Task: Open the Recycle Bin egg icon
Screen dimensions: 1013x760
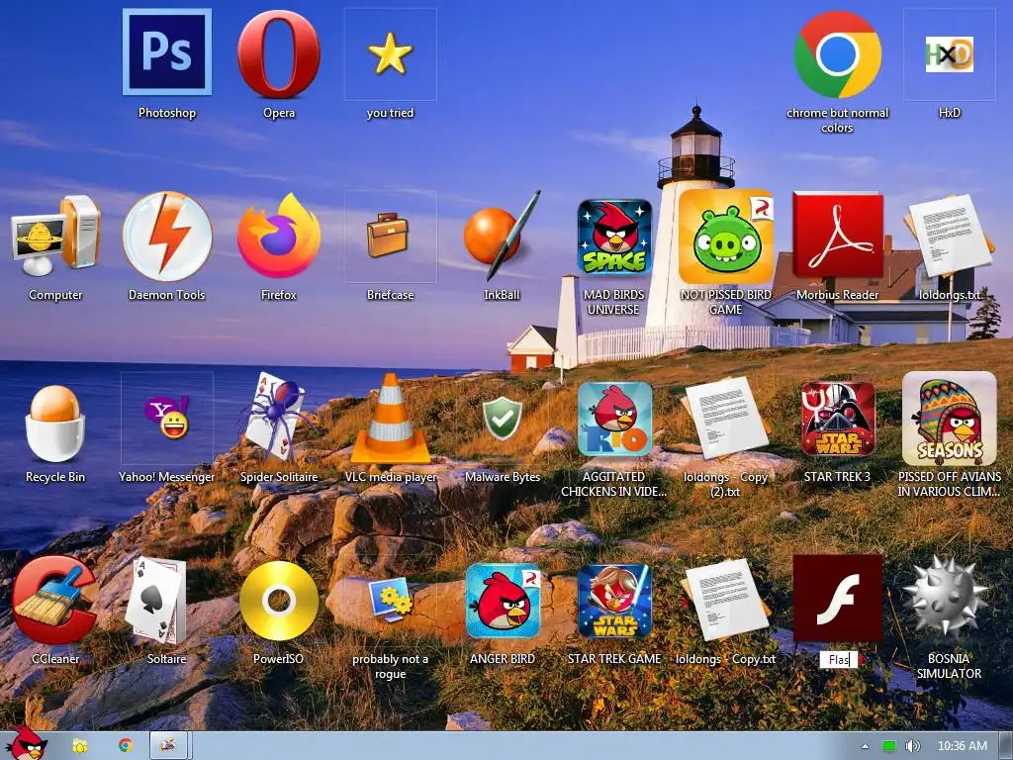Action: [55, 423]
